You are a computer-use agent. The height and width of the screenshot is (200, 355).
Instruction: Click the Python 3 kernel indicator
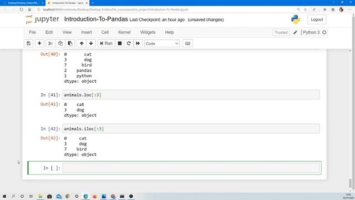(x=311, y=32)
